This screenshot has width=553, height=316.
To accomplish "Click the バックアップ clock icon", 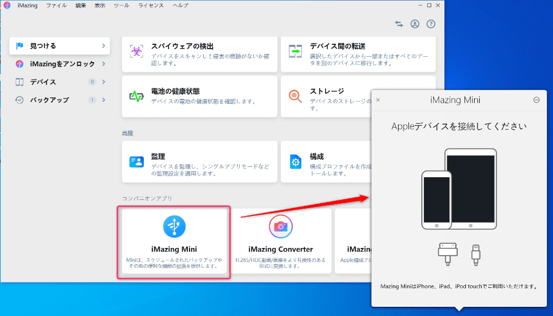I will 19,100.
